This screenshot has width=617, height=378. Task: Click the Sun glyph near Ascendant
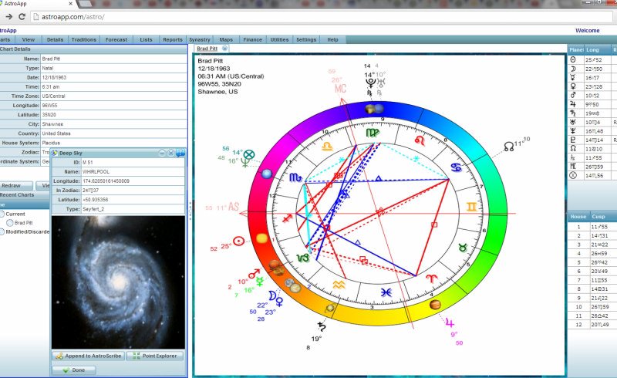(x=239, y=241)
